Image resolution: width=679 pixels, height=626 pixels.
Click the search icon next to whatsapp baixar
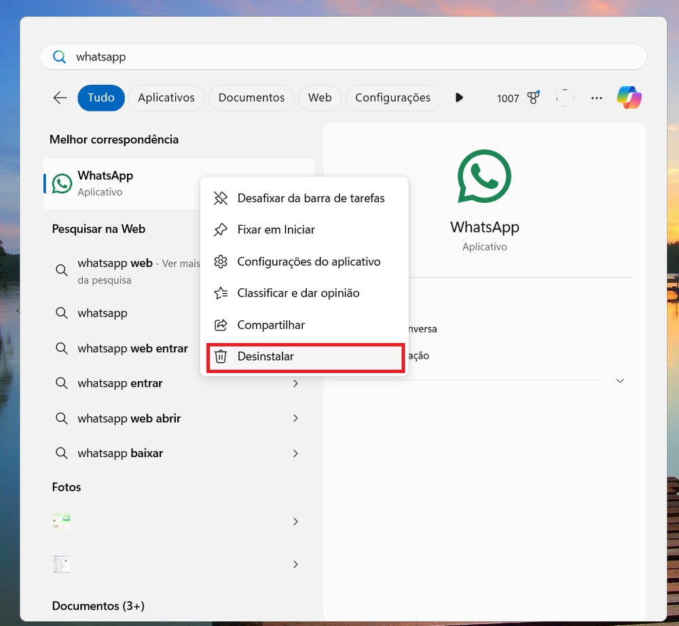coord(62,453)
